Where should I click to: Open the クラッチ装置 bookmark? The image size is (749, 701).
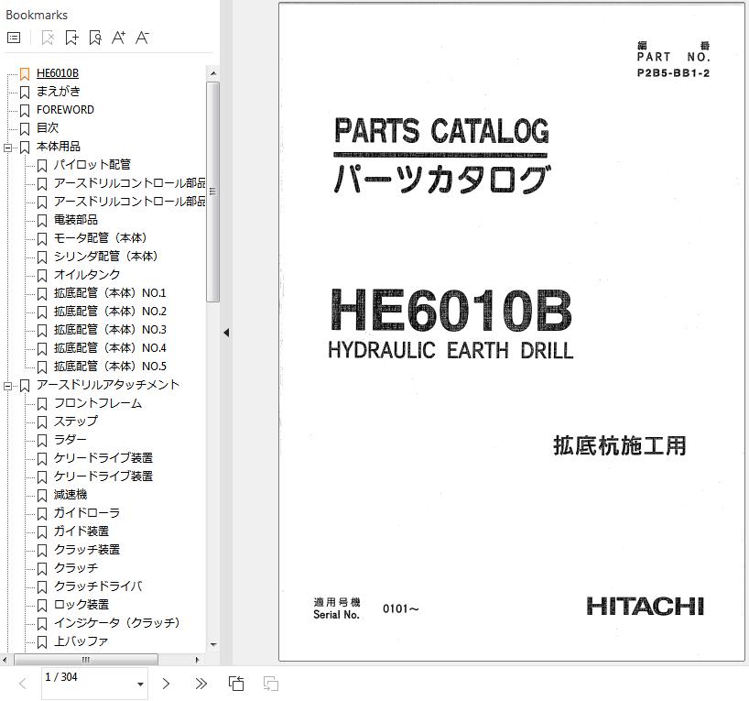pos(86,550)
